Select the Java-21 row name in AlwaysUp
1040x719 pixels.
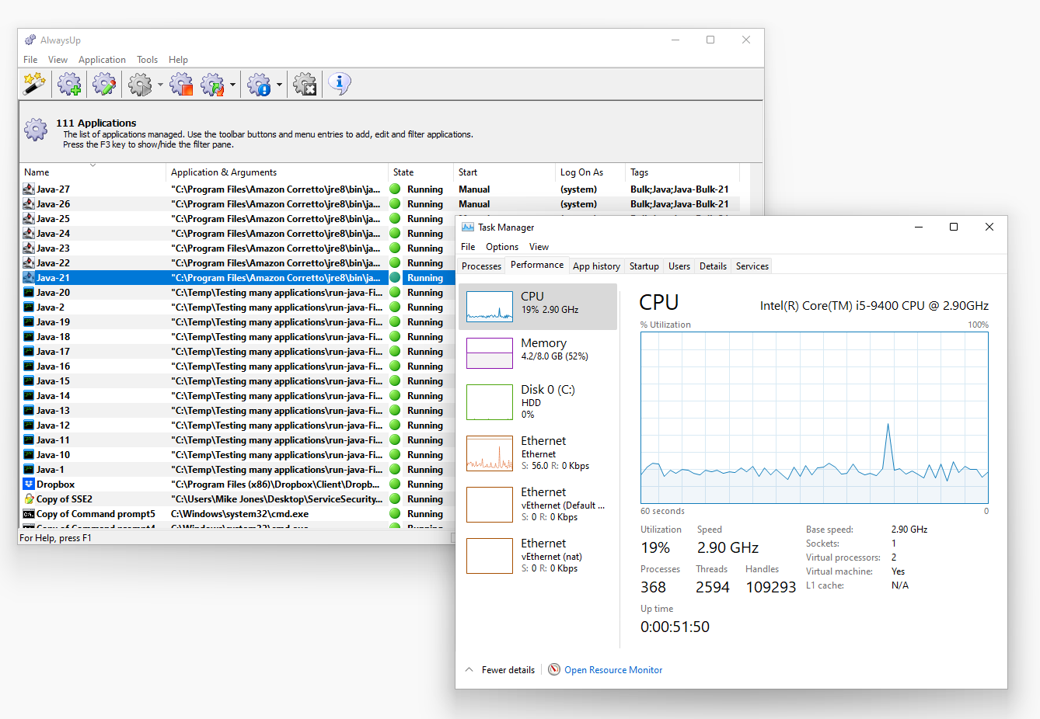[x=53, y=278]
